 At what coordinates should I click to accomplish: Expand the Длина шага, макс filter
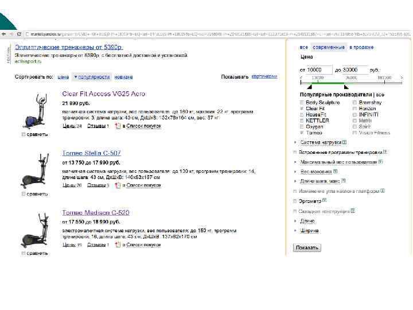[x=320, y=181]
